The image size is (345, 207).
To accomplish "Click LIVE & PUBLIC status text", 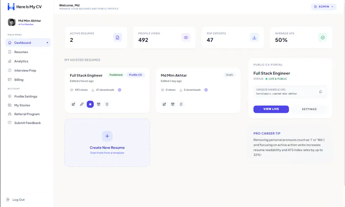I will (278, 79).
